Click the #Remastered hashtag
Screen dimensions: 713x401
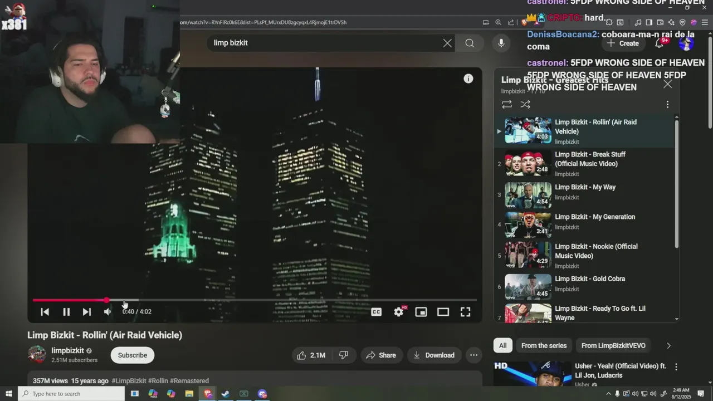pos(189,381)
